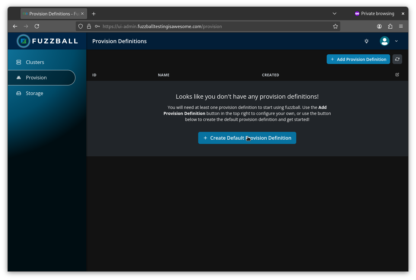The height and width of the screenshot is (280, 416).
Task: Click the Private browsing indicator
Action: (375, 14)
